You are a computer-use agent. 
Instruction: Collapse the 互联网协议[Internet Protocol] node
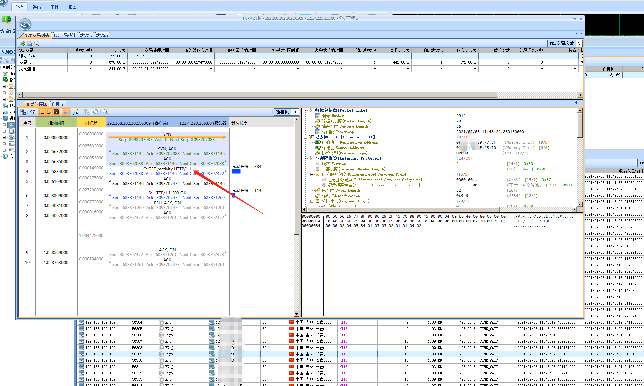[x=305, y=158]
